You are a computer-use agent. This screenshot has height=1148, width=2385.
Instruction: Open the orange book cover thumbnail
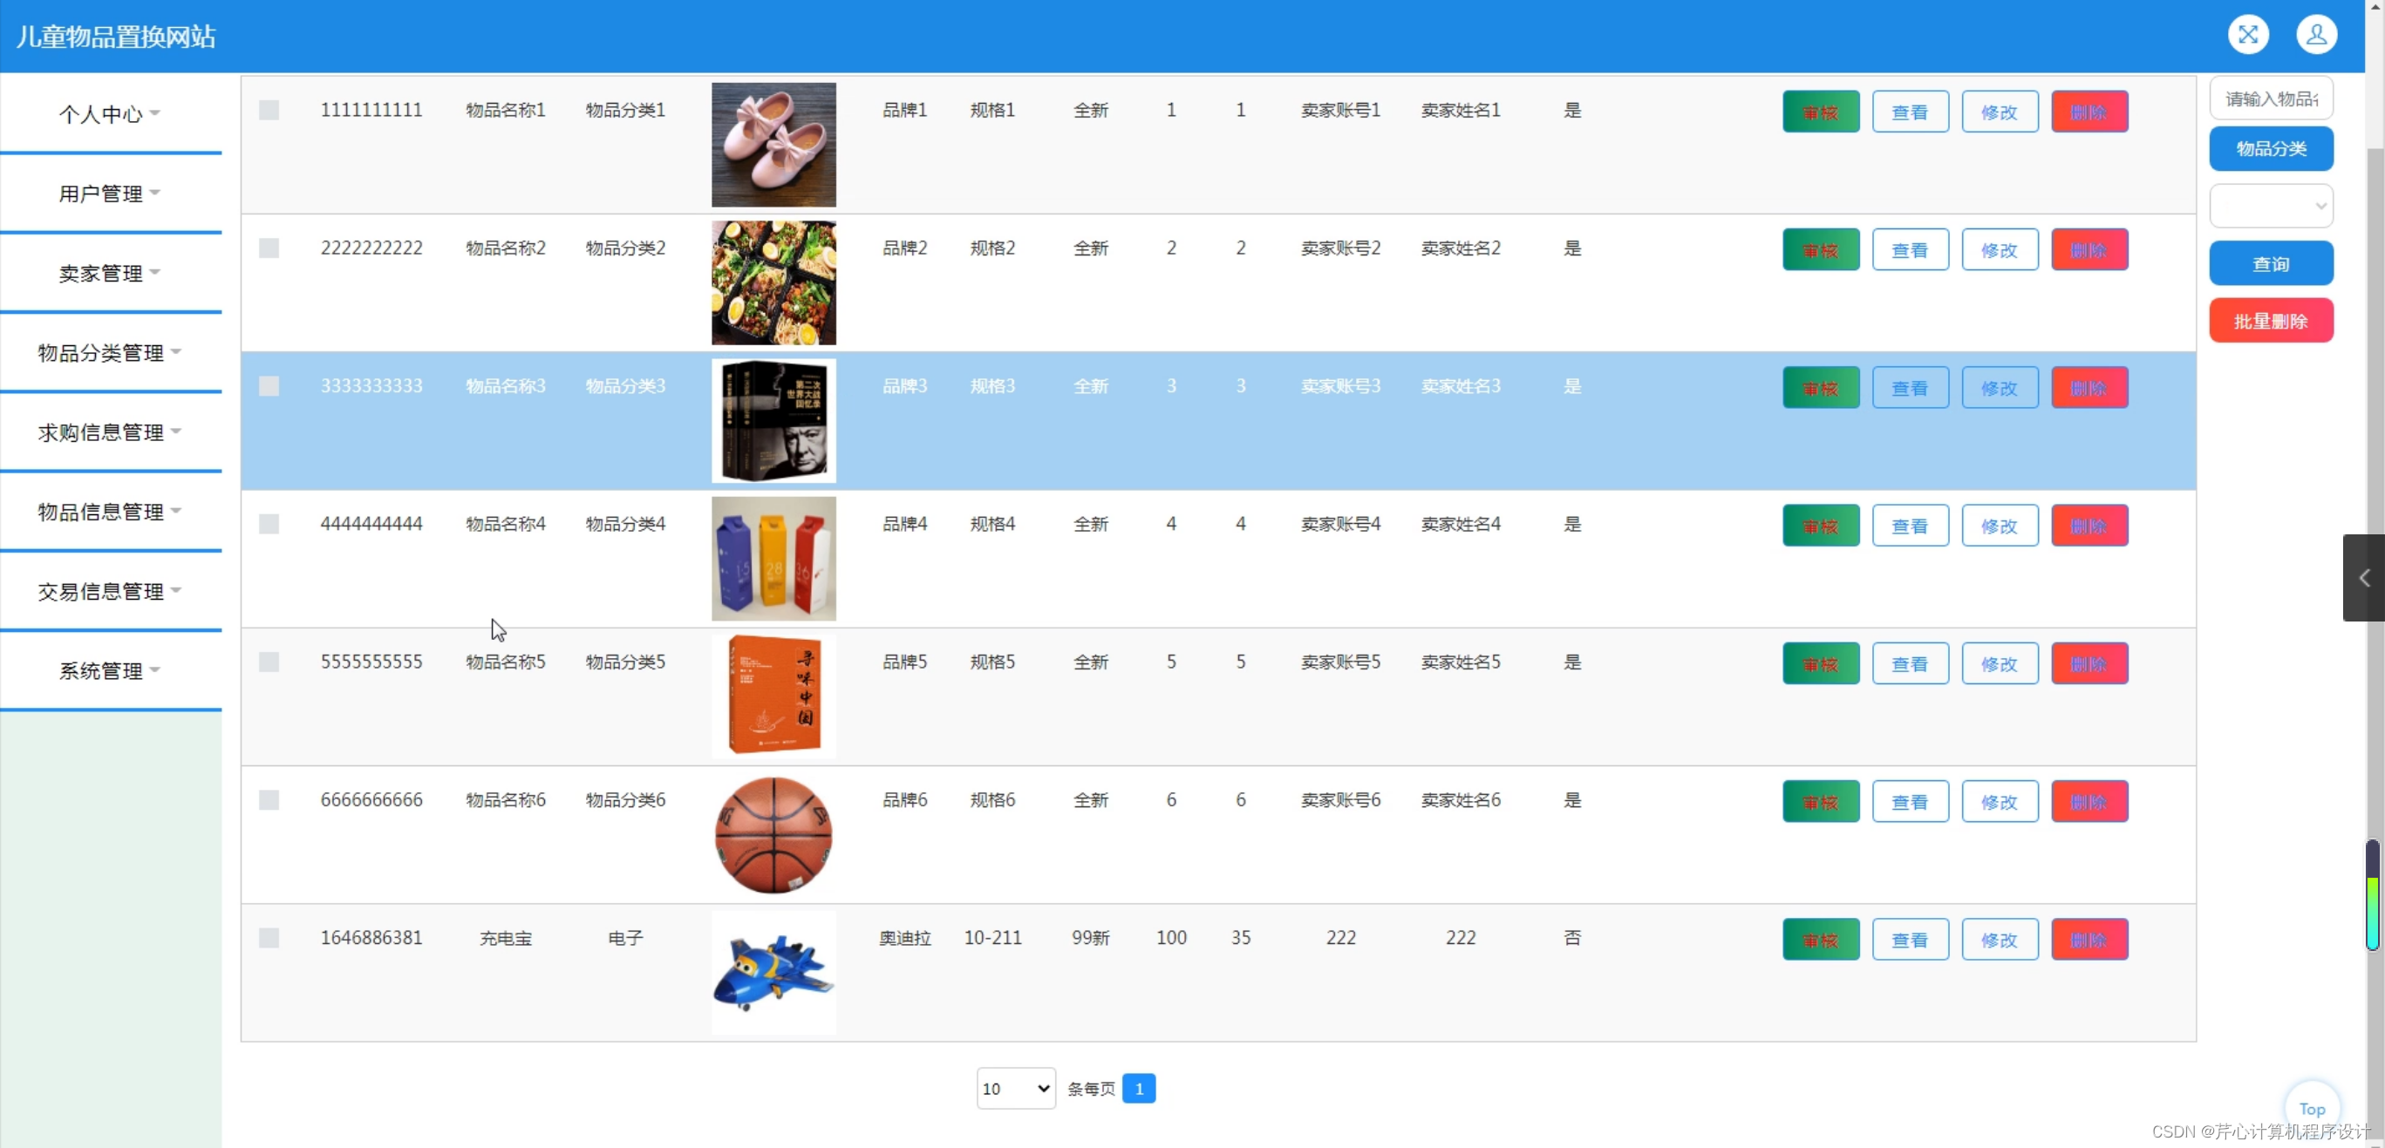pyautogui.click(x=773, y=696)
